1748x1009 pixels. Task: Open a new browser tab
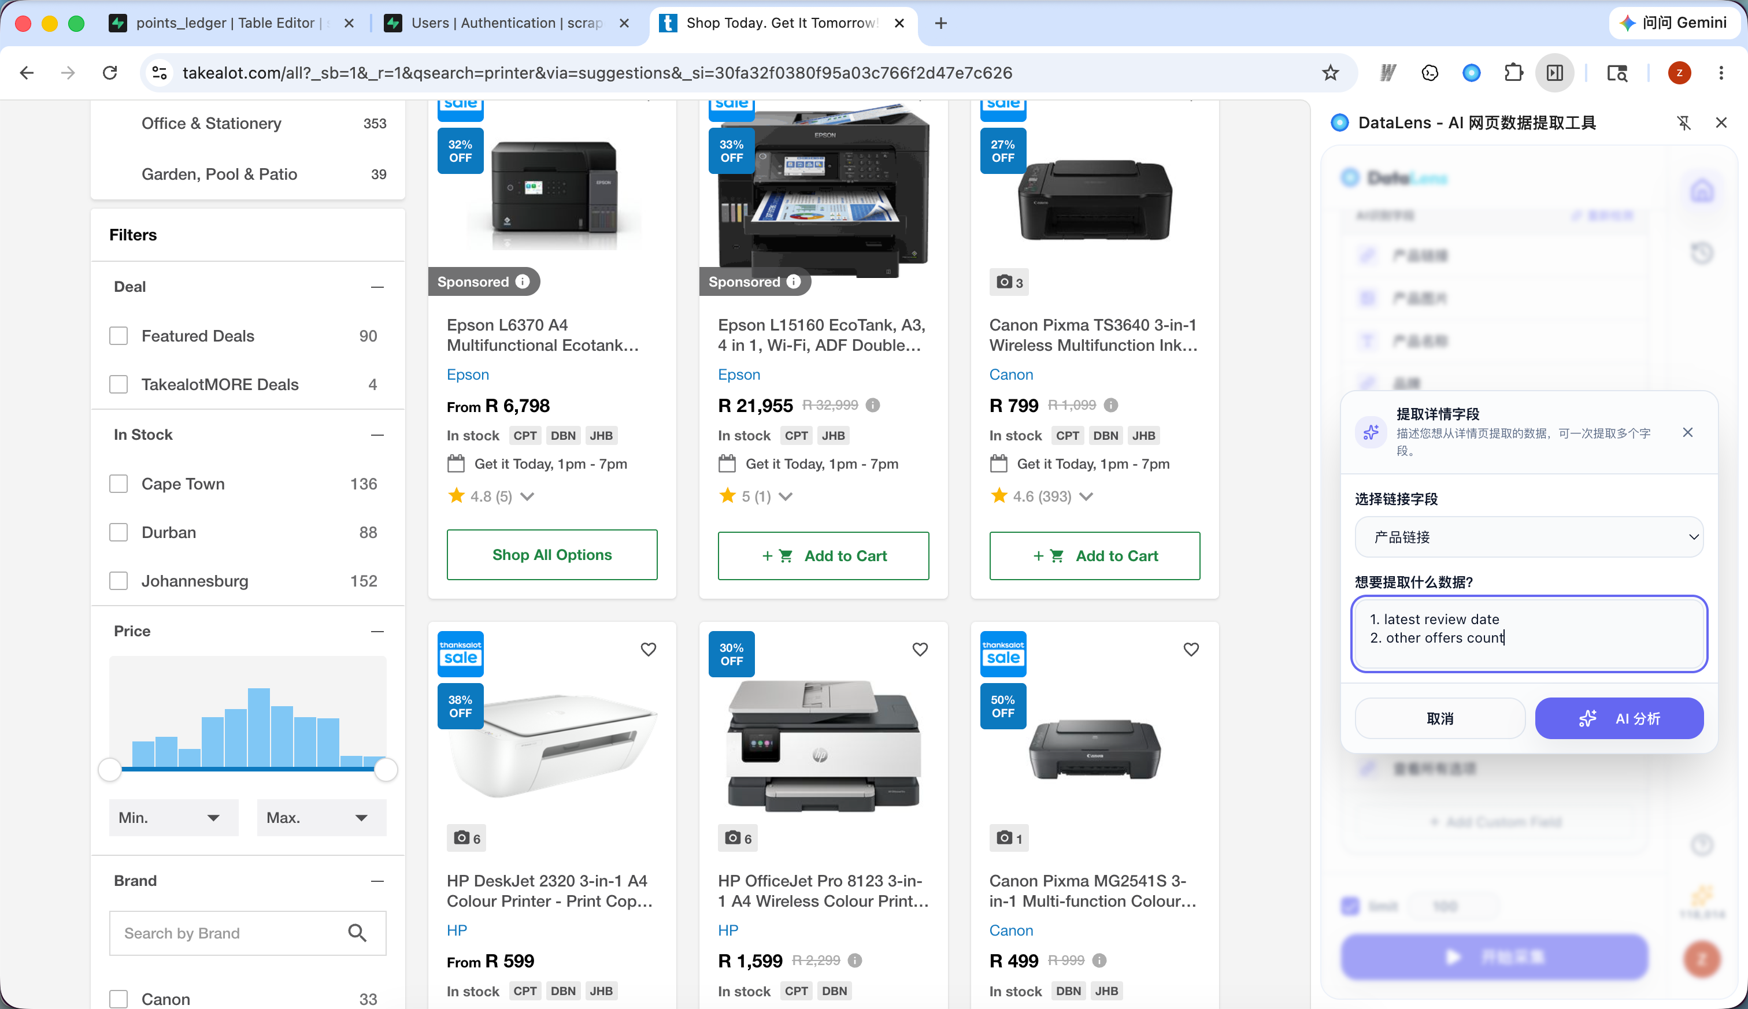coord(940,23)
